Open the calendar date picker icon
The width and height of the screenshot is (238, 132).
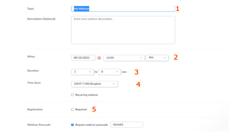[x=99, y=58]
